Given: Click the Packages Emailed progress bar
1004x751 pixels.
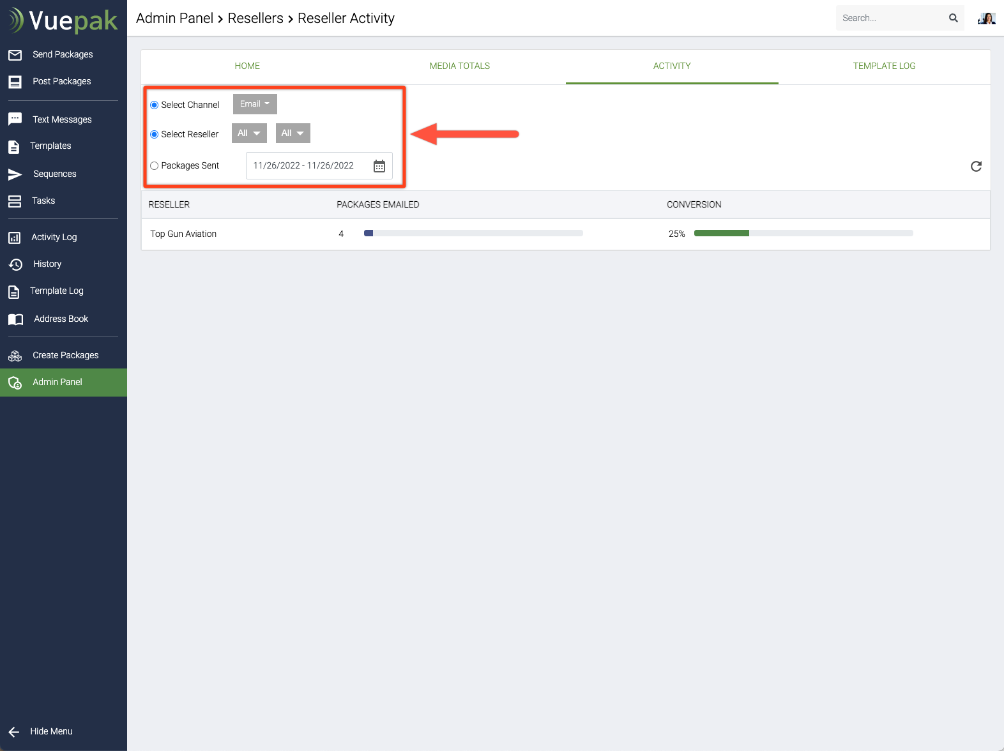Looking at the screenshot, I should coord(473,233).
